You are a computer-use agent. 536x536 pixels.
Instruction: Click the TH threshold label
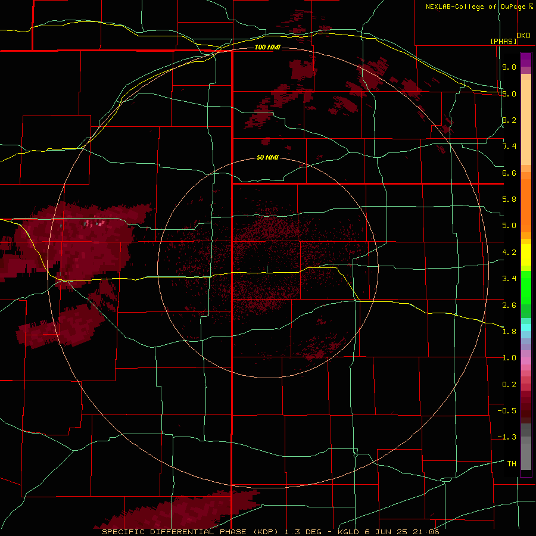click(x=512, y=464)
